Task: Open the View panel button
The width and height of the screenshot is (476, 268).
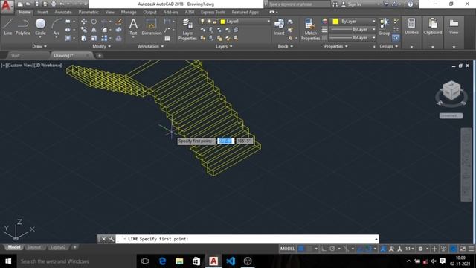Action: point(454,27)
